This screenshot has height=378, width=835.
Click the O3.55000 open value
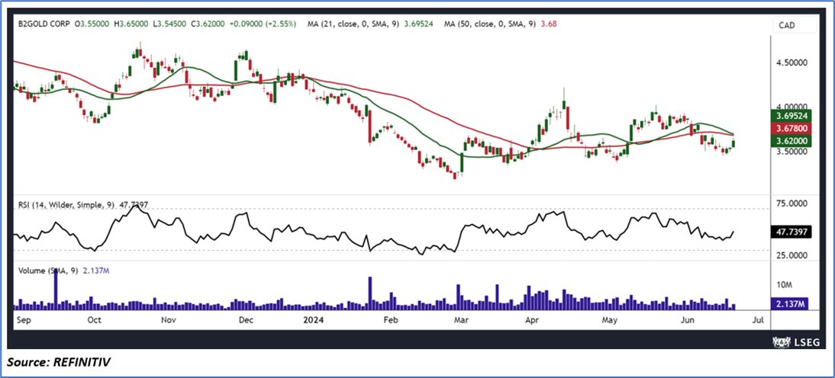93,24
